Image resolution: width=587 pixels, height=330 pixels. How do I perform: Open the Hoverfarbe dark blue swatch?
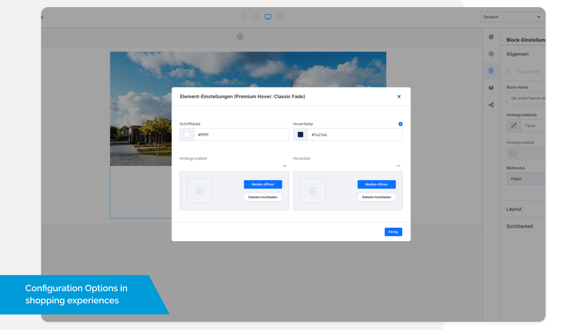pos(301,134)
